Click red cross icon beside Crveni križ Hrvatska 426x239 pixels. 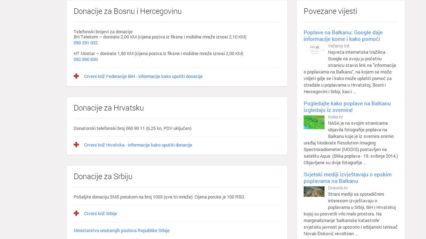(76, 145)
